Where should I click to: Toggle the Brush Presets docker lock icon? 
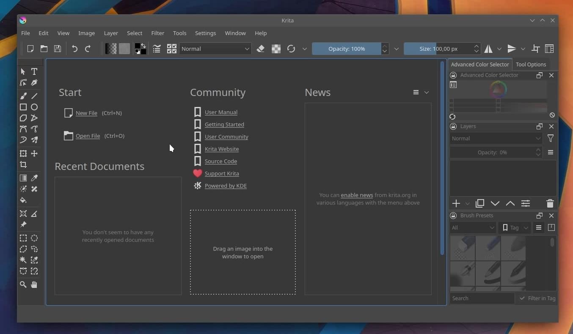click(453, 216)
